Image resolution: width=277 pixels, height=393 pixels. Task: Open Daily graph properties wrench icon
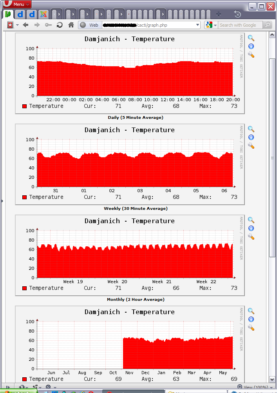pos(251,55)
